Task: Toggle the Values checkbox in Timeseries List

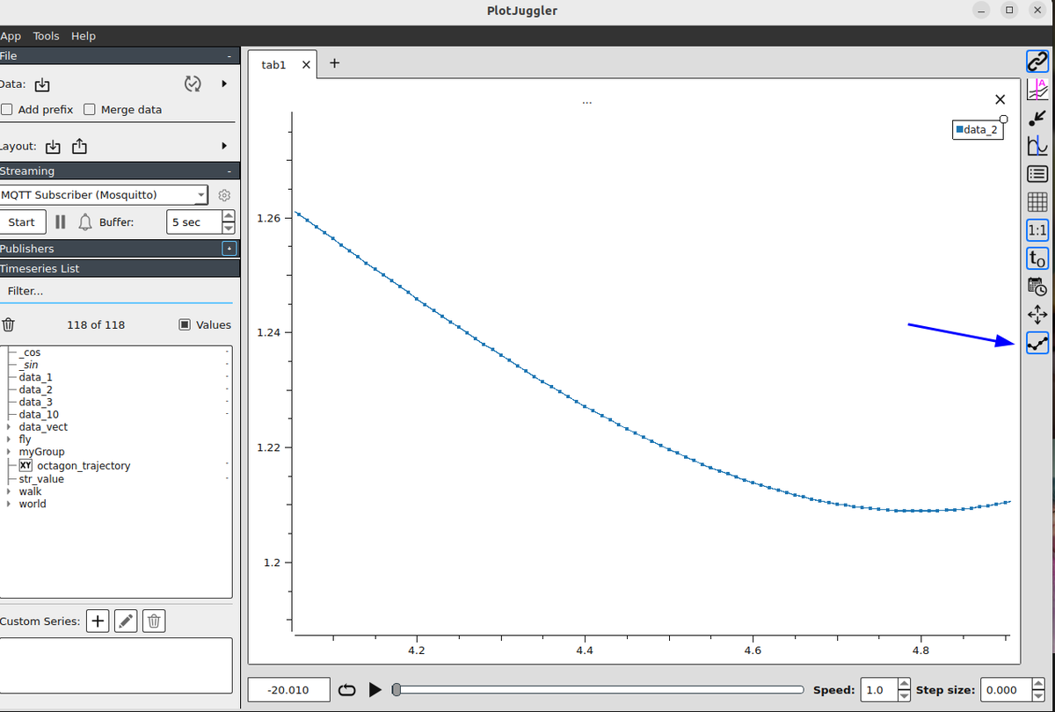Action: point(185,324)
